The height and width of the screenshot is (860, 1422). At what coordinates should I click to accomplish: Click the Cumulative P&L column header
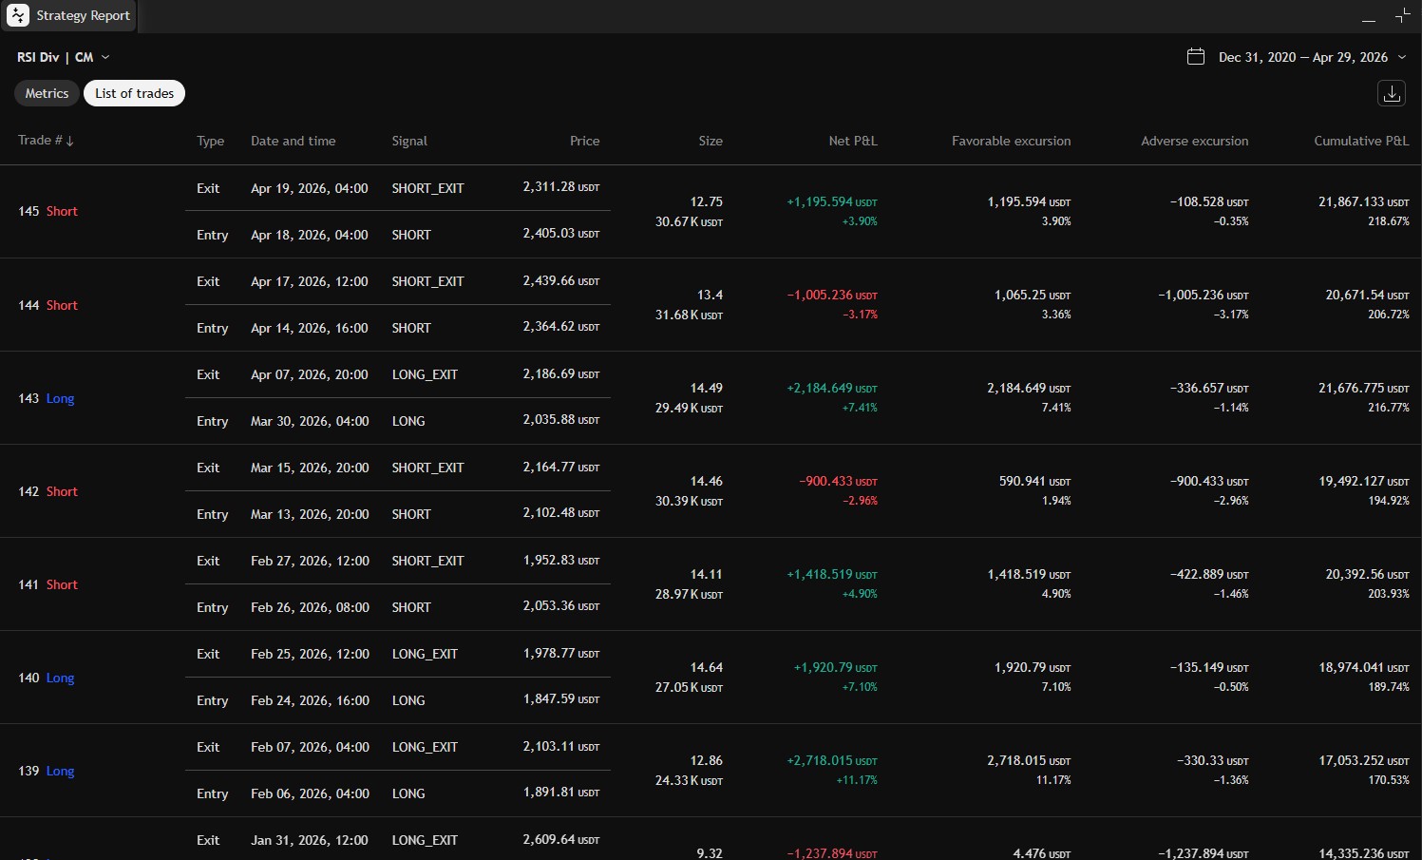[1361, 141]
